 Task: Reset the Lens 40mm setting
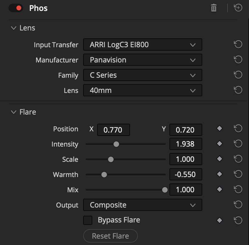coord(238,90)
